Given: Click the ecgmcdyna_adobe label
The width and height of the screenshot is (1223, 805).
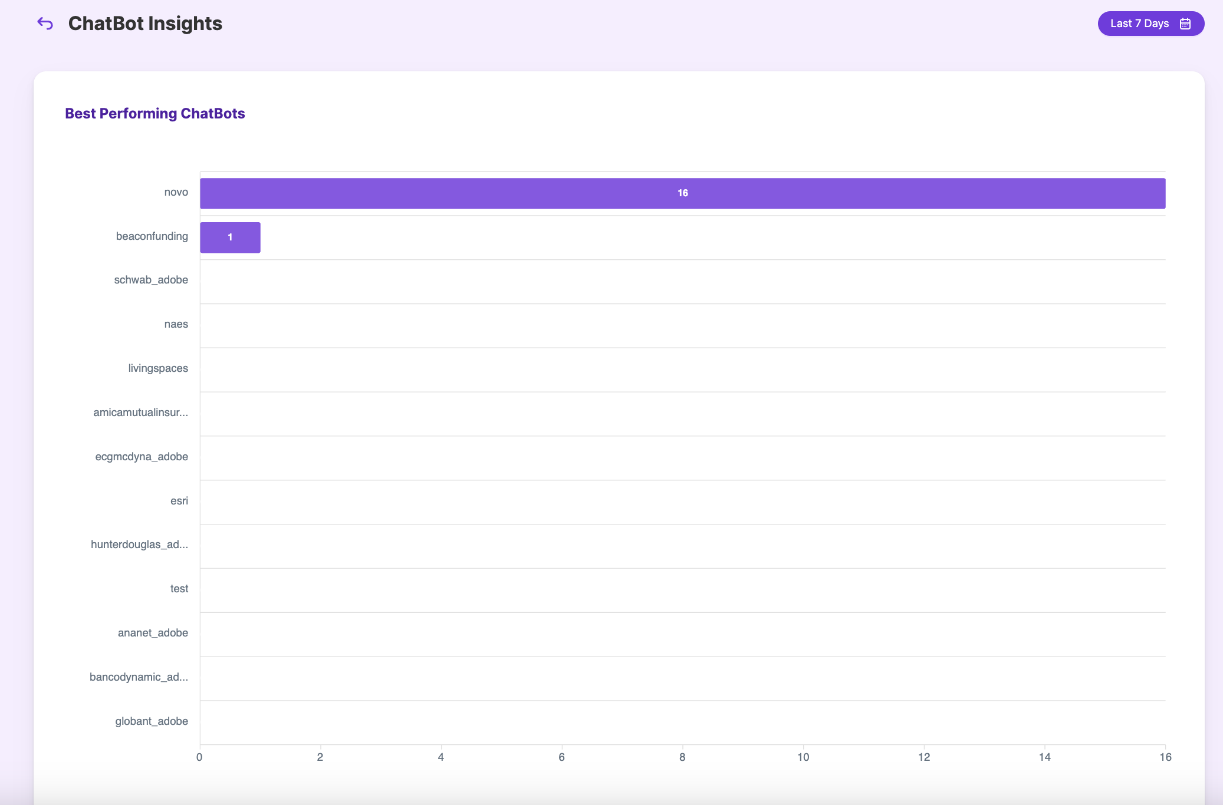Looking at the screenshot, I should [142, 457].
